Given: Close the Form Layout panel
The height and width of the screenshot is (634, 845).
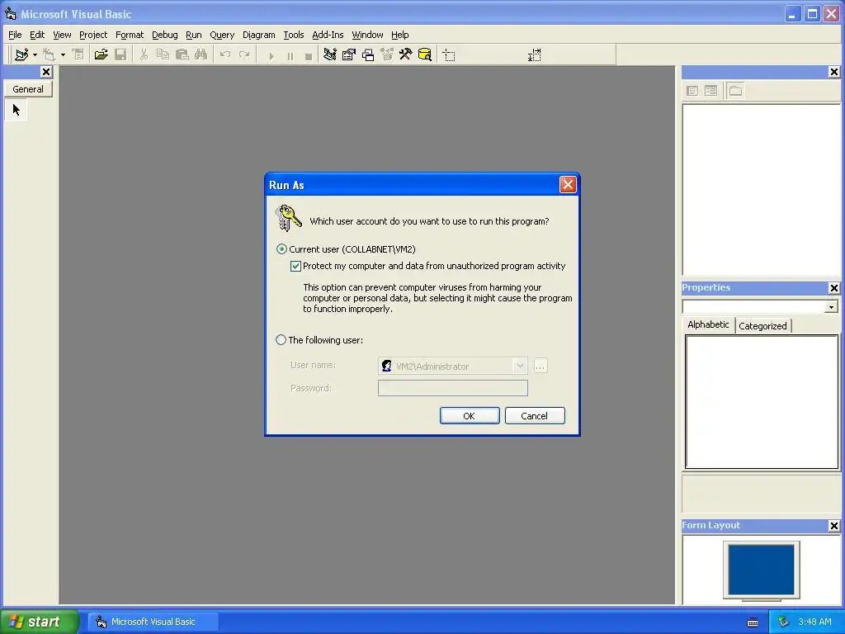Looking at the screenshot, I should tap(833, 526).
